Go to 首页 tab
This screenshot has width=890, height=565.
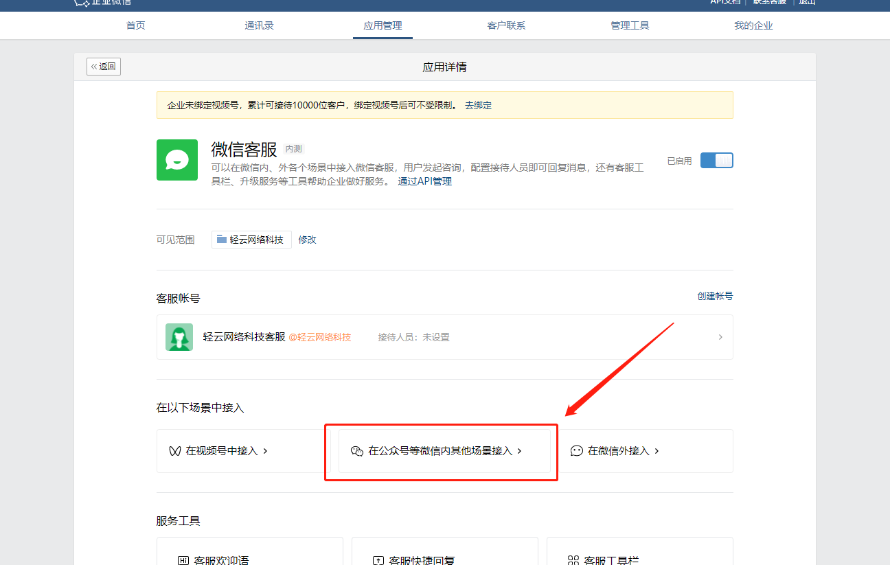coord(136,26)
